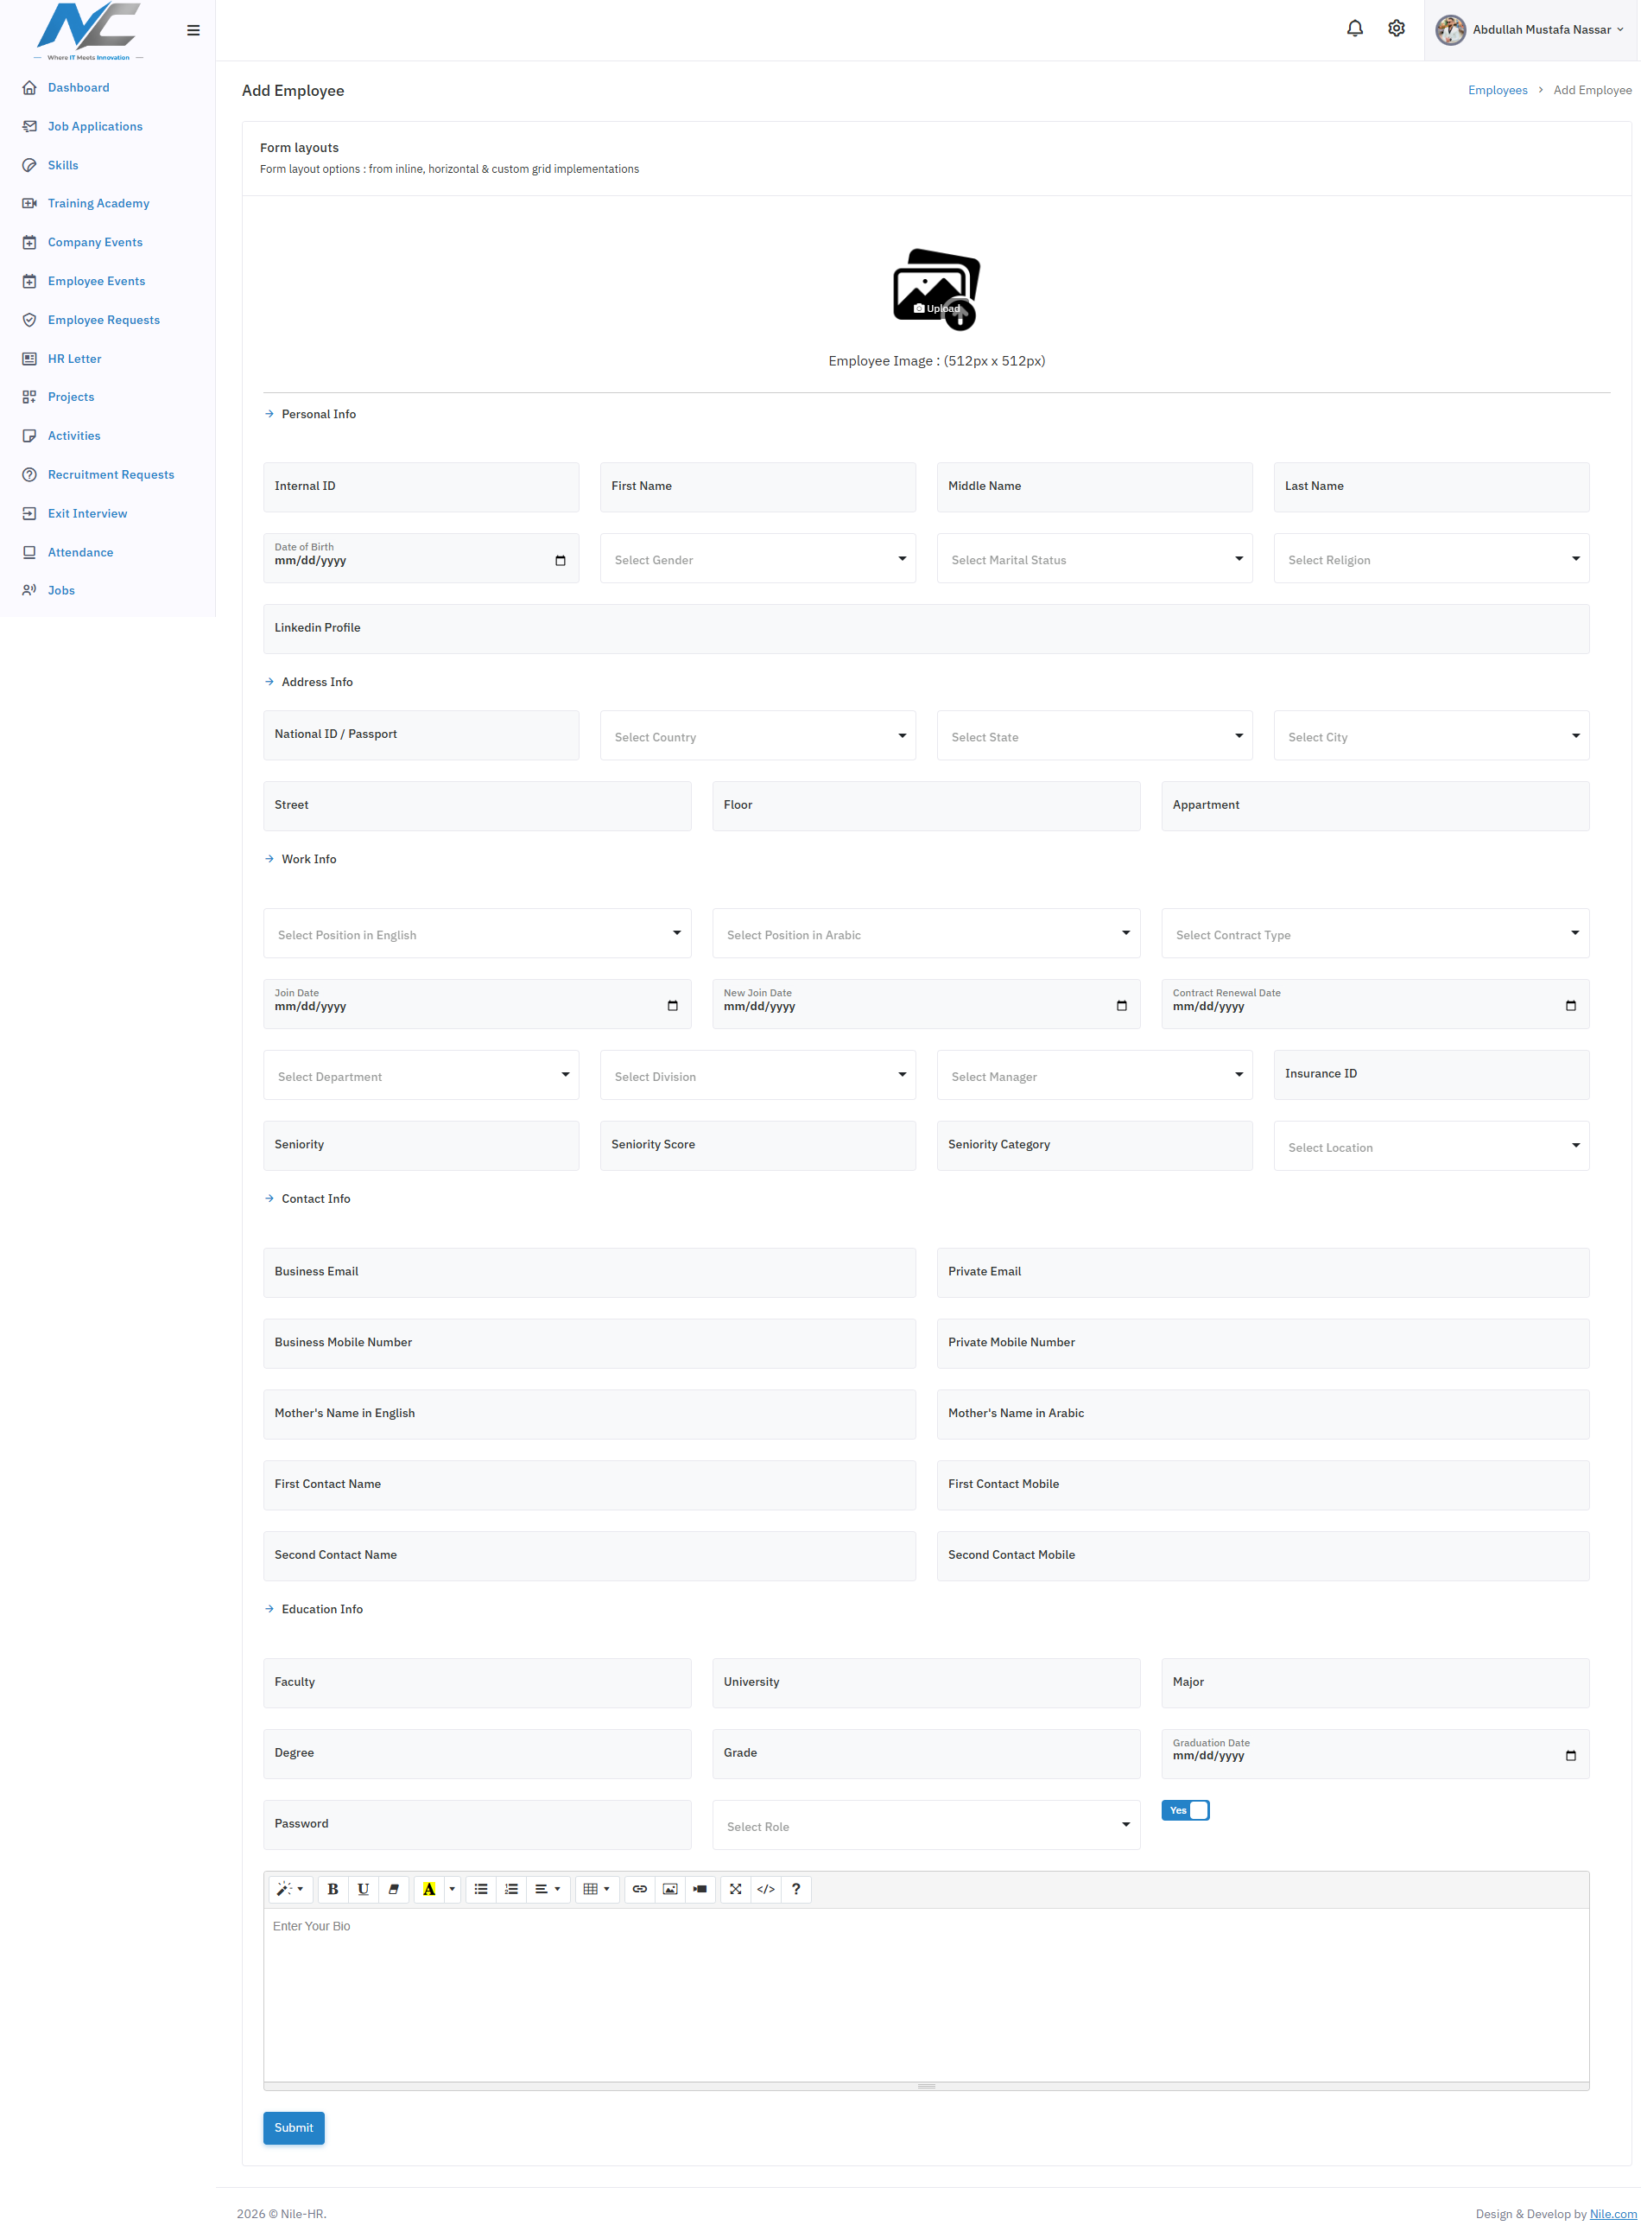Collapse sidebar with hamburger menu icon
The image size is (1641, 2238).
193,31
